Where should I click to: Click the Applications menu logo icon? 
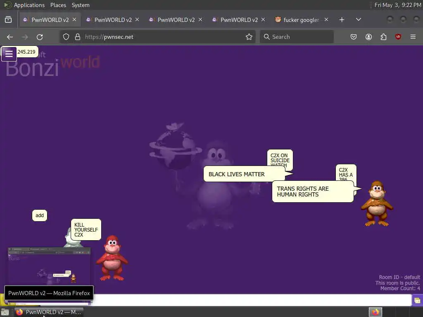pyautogui.click(x=7, y=5)
